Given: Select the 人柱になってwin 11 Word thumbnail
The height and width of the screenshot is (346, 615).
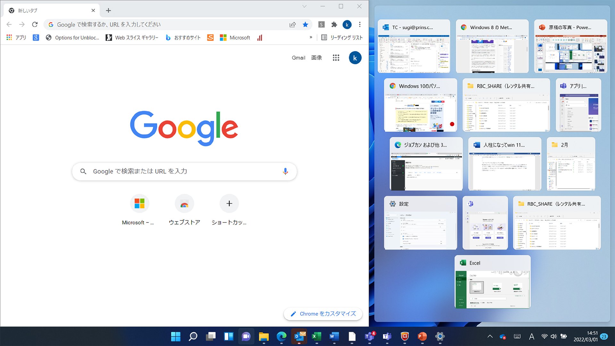Looking at the screenshot, I should [x=505, y=164].
